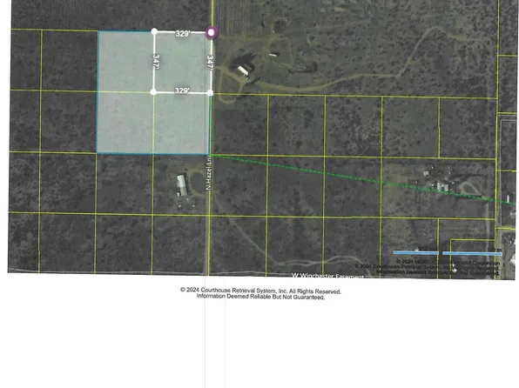Click the green dashed line across the parcels
This screenshot has height=388, width=519.
coord(363,179)
